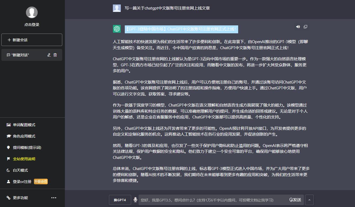Click the user prompt text at top
The image size is (355, 207).
167,8
